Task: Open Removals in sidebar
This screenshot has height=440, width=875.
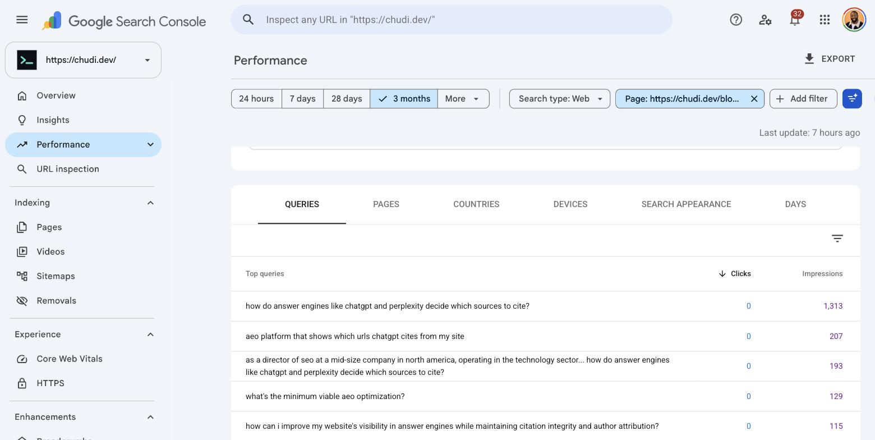Action: [x=83, y=301]
